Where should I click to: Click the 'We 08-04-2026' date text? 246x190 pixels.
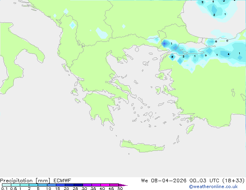pyautogui.click(x=164, y=181)
